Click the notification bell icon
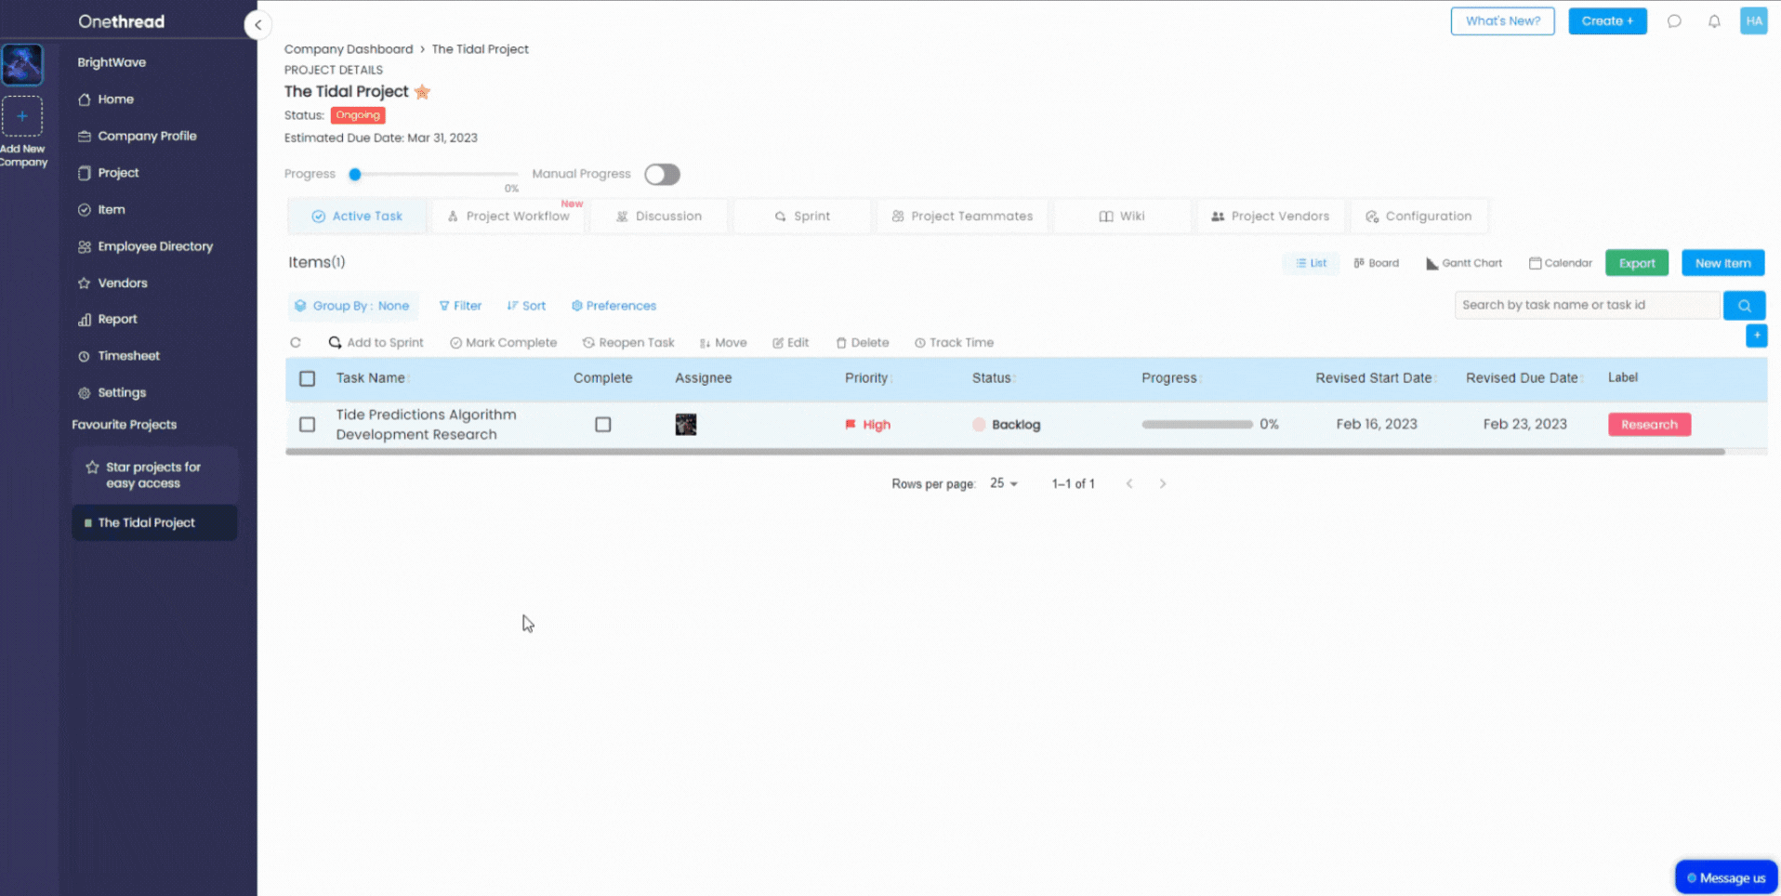Screen dimensions: 1781x896 point(1714,21)
